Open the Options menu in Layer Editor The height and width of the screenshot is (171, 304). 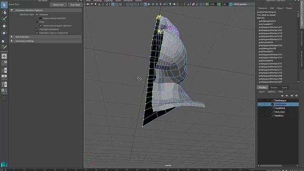coord(271,92)
